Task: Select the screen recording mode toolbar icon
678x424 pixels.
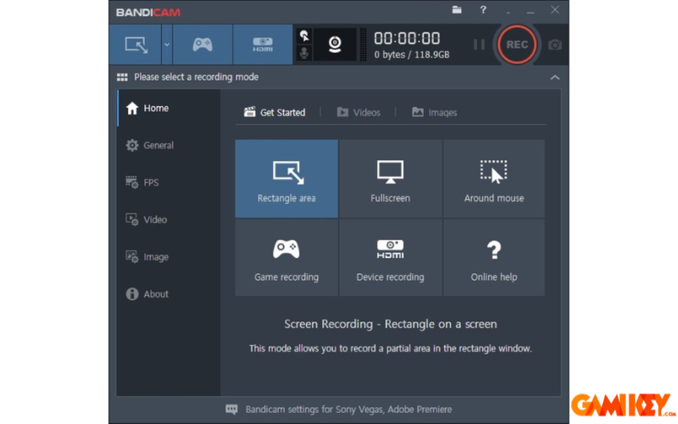Action: click(136, 45)
